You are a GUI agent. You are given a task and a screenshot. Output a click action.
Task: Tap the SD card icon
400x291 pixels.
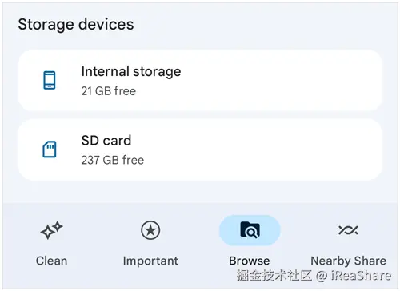50,149
